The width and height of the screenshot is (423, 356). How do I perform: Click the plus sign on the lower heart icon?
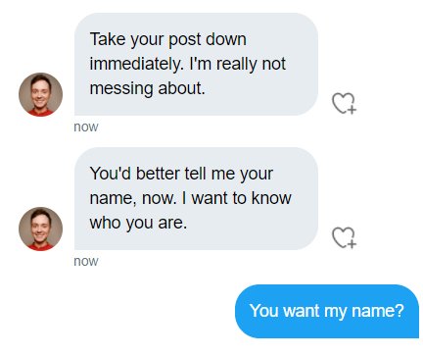coord(352,244)
